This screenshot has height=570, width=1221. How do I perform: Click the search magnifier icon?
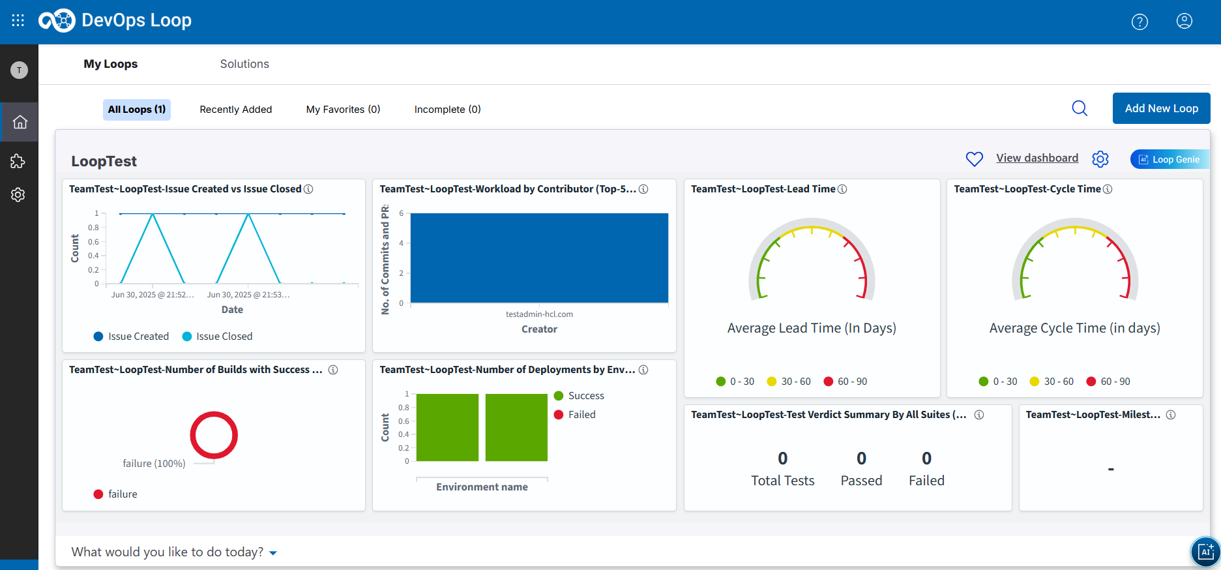1080,108
